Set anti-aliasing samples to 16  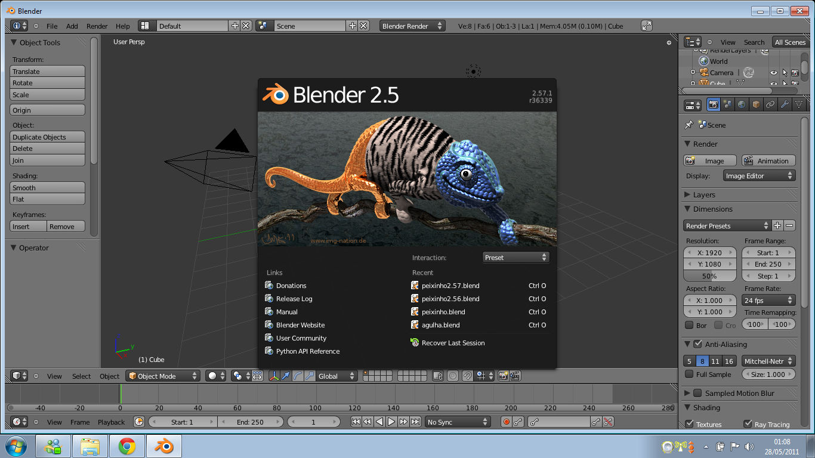(728, 361)
